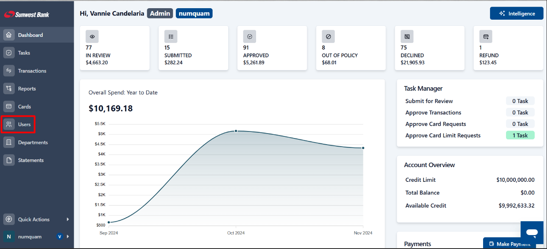This screenshot has width=547, height=249.
Task: Open the In Review summary card
Action: point(115,48)
